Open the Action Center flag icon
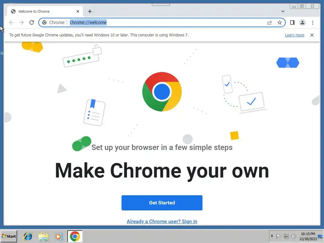This screenshot has width=324, height=243. [278, 236]
